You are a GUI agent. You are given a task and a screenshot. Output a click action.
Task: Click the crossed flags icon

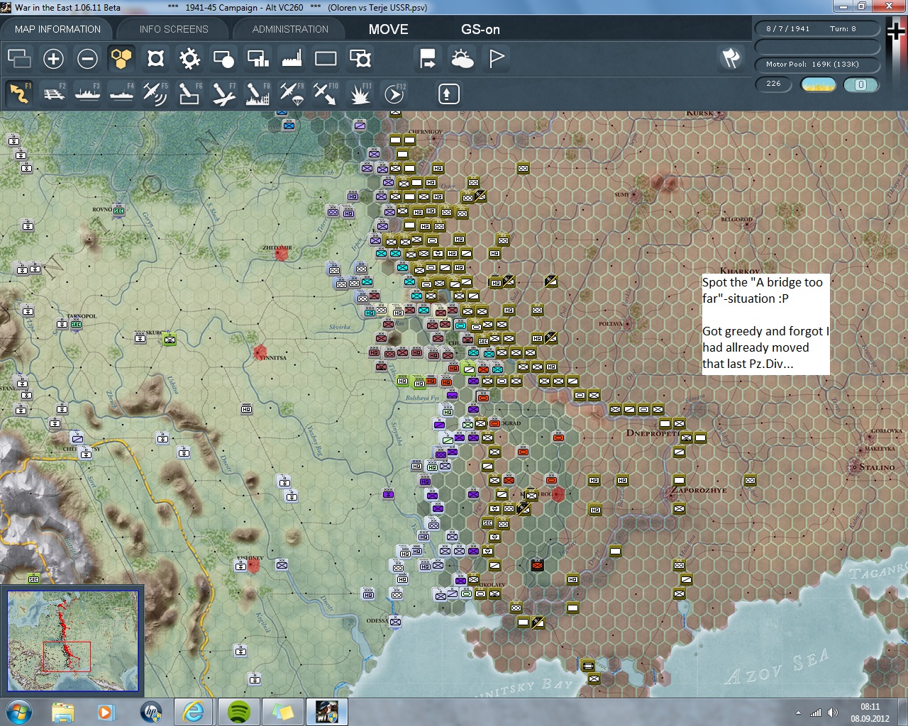[731, 58]
